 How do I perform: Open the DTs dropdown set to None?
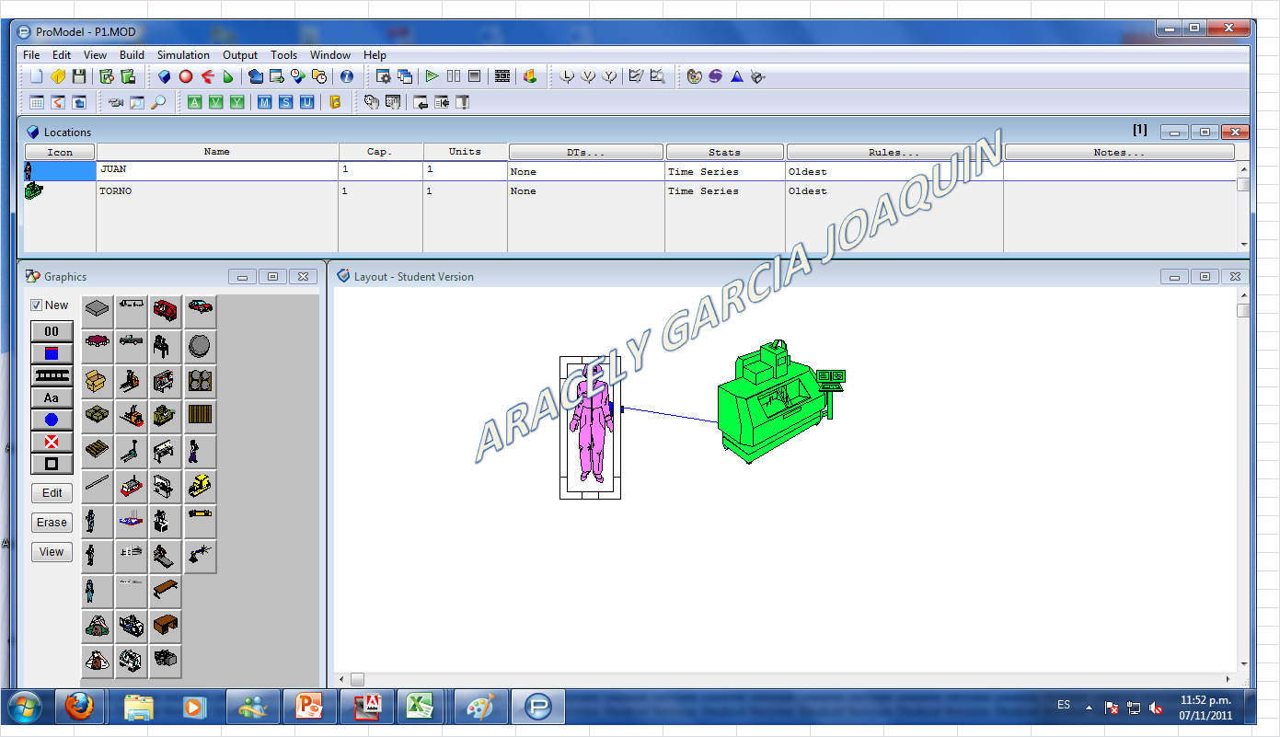[586, 171]
